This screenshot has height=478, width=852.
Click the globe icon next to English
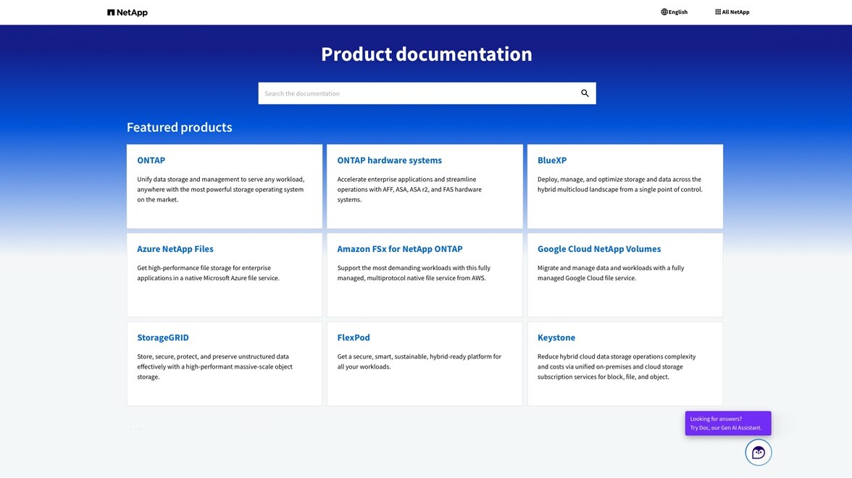663,12
